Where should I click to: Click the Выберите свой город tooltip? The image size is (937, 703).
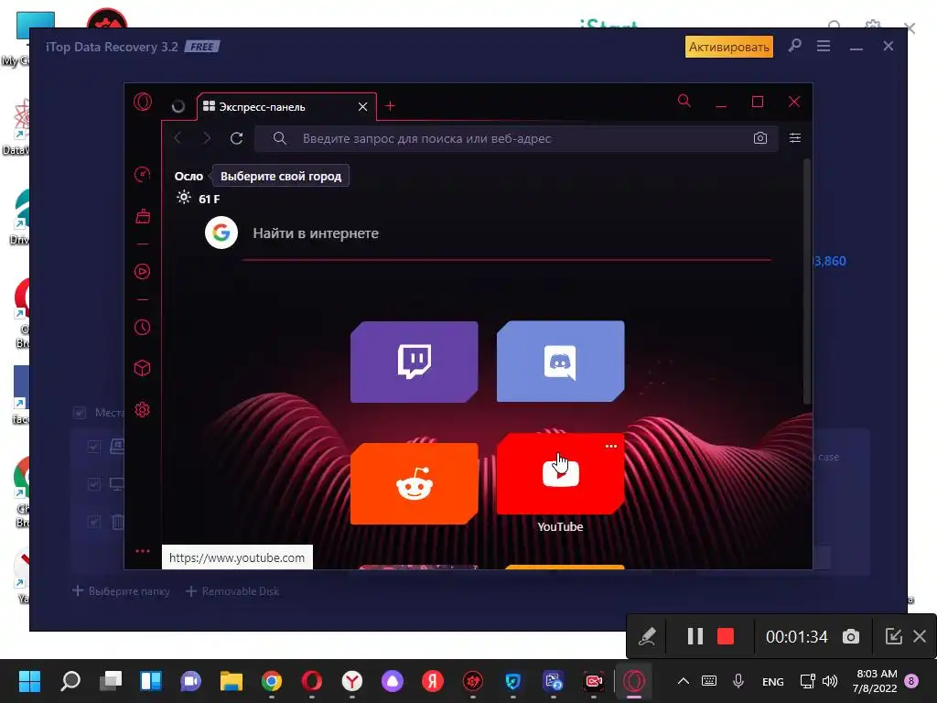281,177
